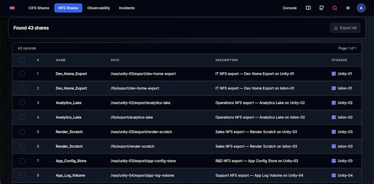Check the App_Log_Volume row checkbox
Image resolution: width=374 pixels, height=184 pixels.
point(22,176)
